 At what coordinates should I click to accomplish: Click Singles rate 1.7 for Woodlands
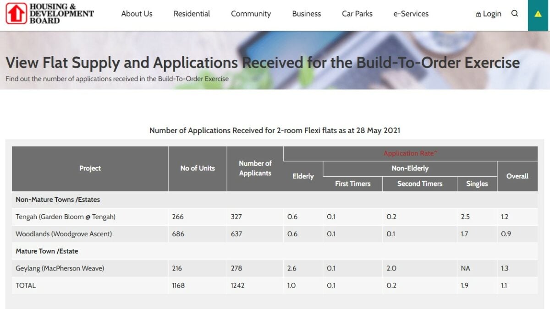coord(464,234)
